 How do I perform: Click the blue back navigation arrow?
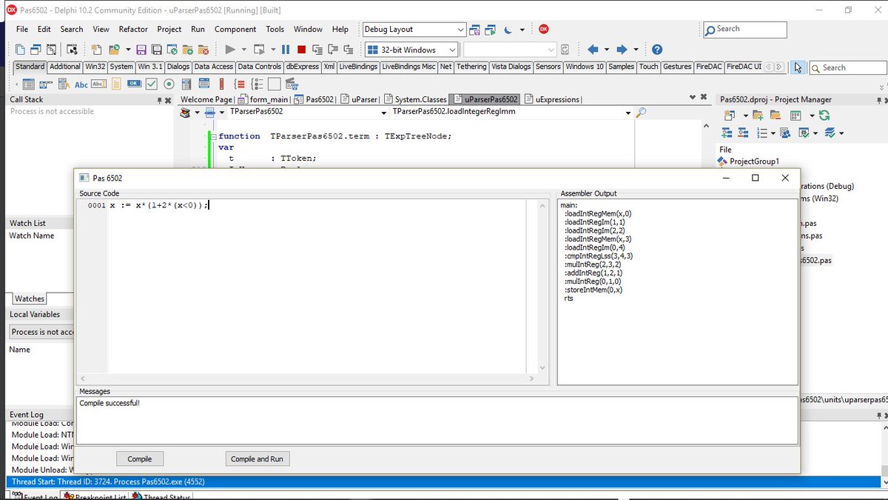pyautogui.click(x=592, y=50)
